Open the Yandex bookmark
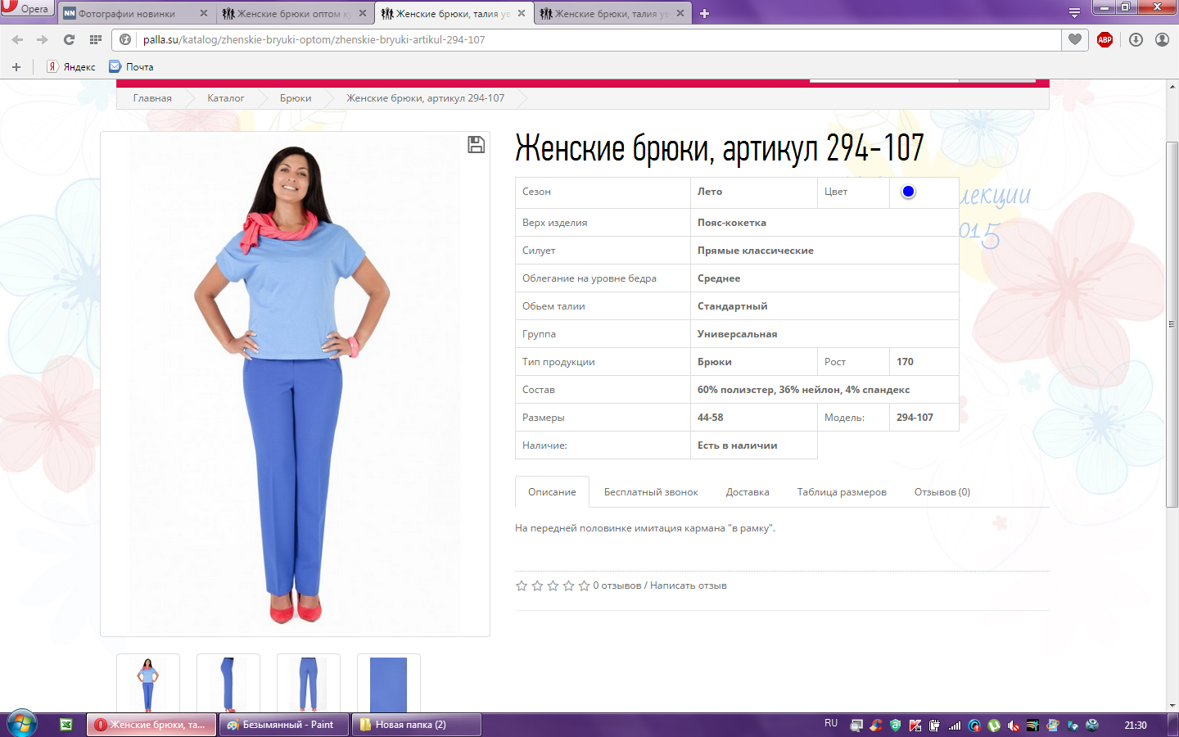Image resolution: width=1179 pixels, height=737 pixels. pyautogui.click(x=71, y=67)
